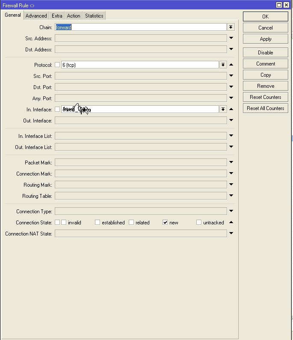Click the Cancel button
Viewport: 293px width, 340px height.
(266, 28)
